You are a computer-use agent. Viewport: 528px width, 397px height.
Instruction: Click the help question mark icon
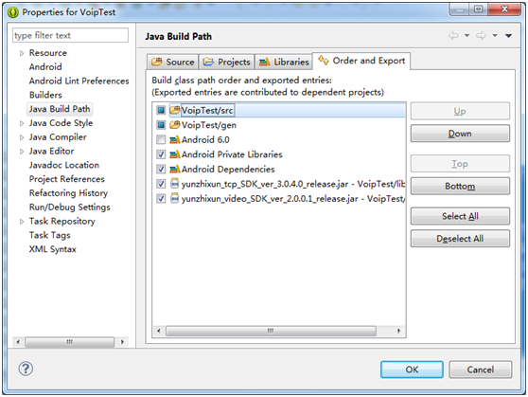(26, 369)
